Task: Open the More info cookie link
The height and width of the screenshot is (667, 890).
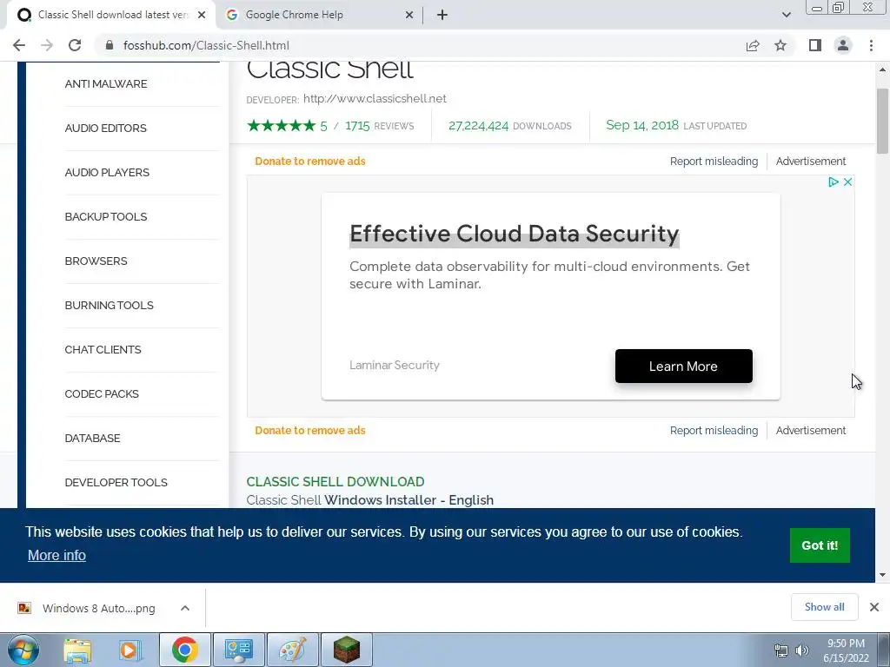Action: click(56, 555)
